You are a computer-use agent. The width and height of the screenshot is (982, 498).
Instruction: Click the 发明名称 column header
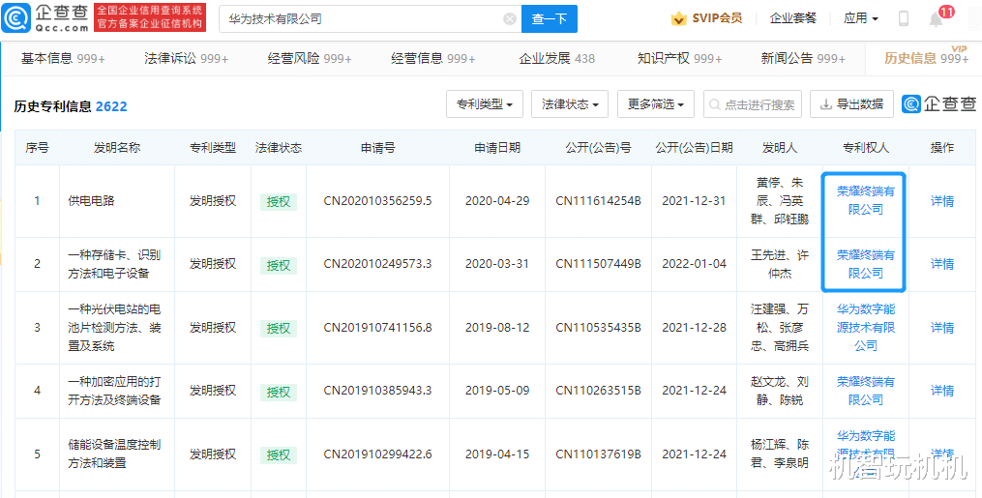[117, 148]
